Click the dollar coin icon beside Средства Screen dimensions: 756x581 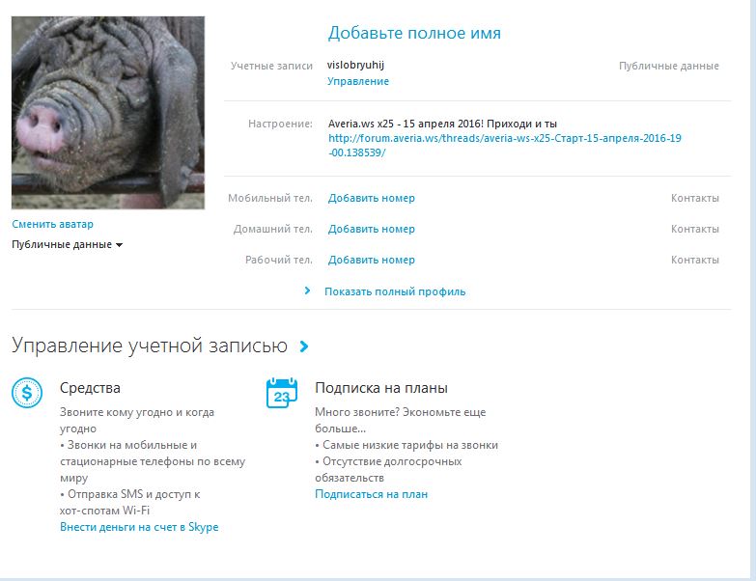point(27,393)
